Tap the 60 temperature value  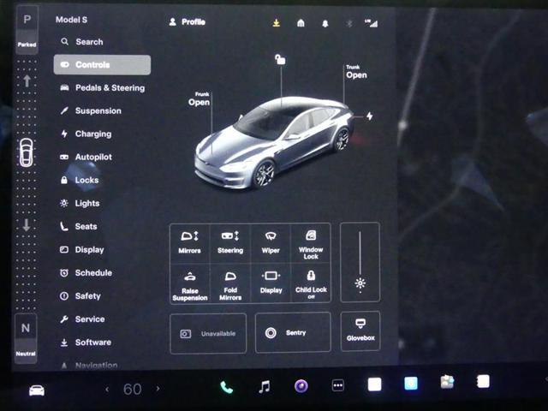(133, 389)
